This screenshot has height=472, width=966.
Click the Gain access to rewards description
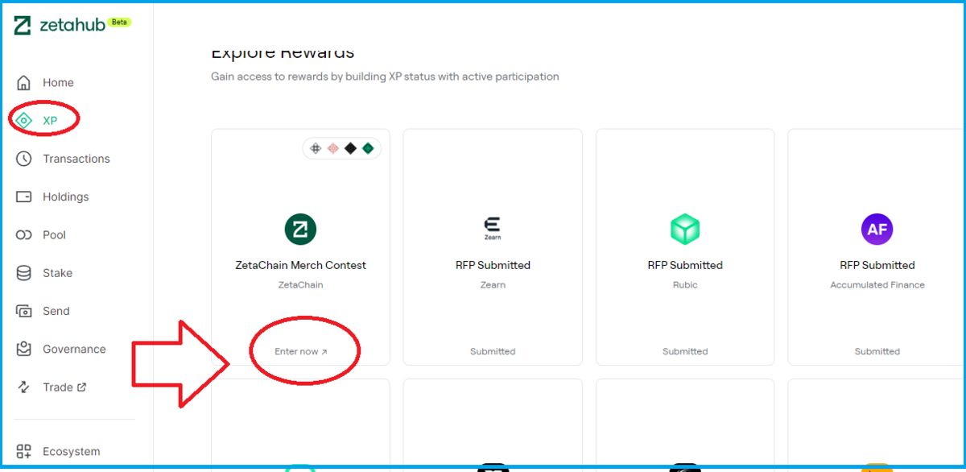[x=385, y=77]
